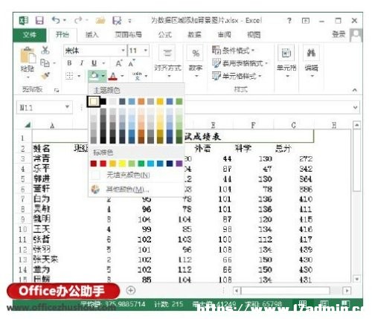Click the Copy icon in clipboard group
The width and height of the screenshot is (372, 319).
coord(45,62)
